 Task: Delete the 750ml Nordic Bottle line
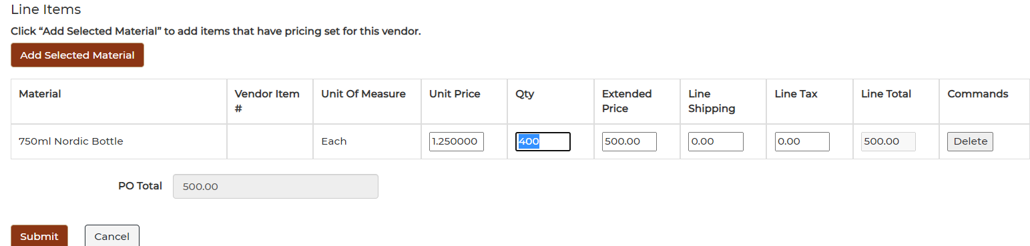(x=970, y=141)
